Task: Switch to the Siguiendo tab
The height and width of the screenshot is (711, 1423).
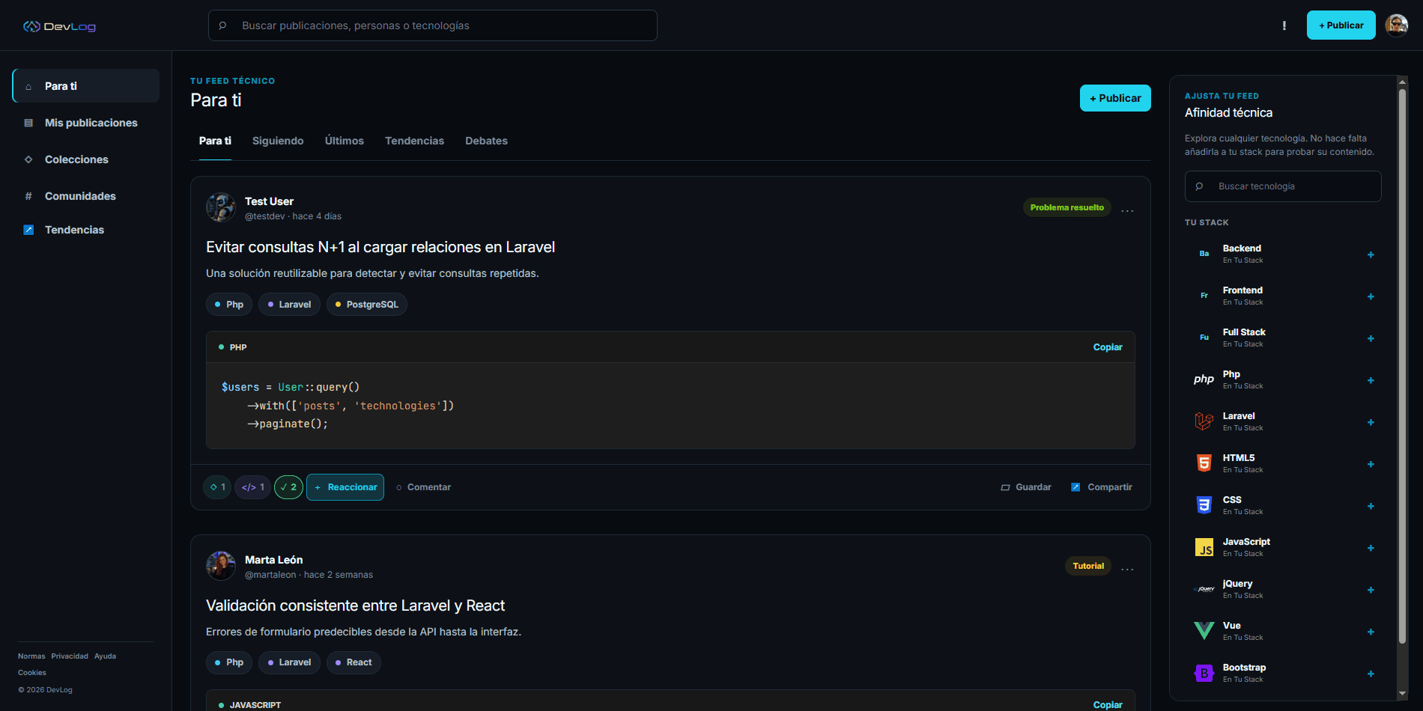Action: 278,141
